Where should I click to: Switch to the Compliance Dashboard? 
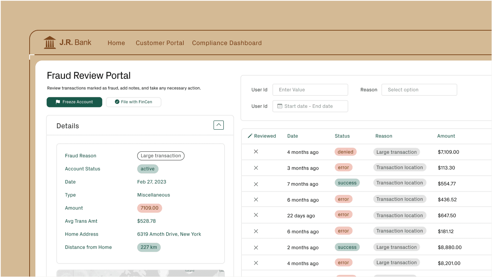point(227,43)
